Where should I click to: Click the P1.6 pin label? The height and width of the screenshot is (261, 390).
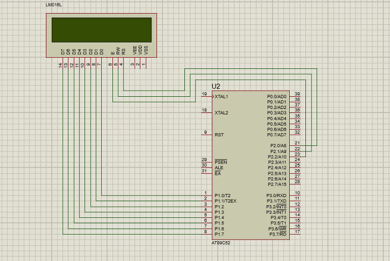tap(219, 229)
